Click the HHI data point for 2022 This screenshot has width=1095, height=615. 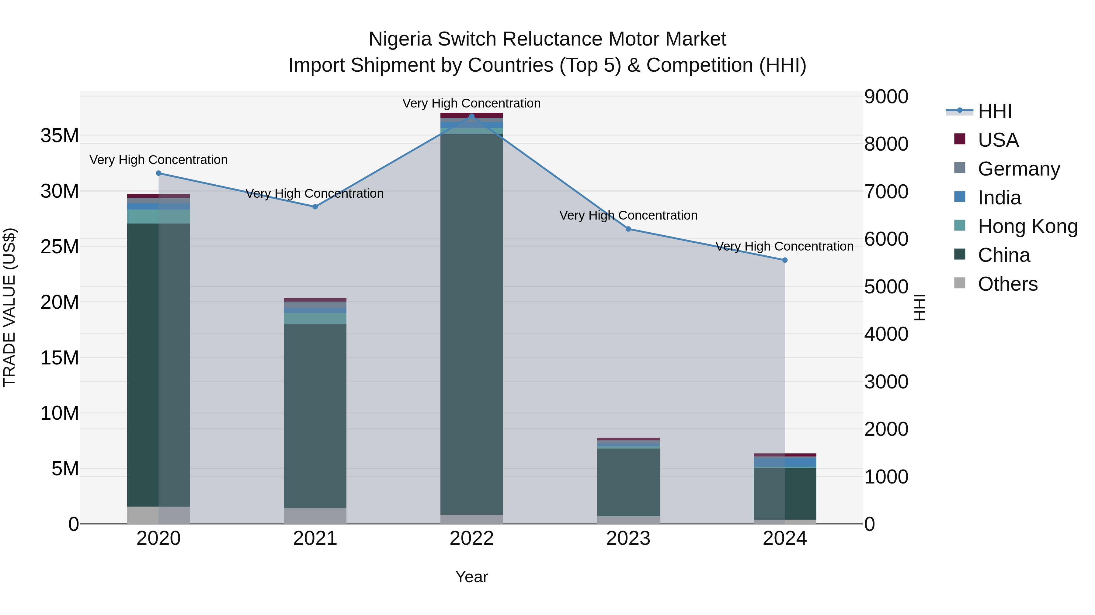coord(471,116)
